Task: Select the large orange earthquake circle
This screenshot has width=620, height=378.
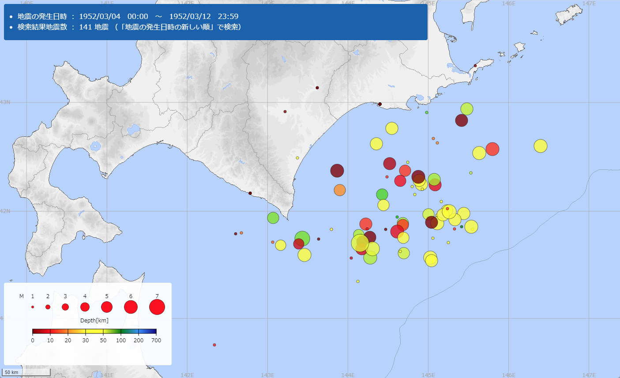Action: coord(339,190)
